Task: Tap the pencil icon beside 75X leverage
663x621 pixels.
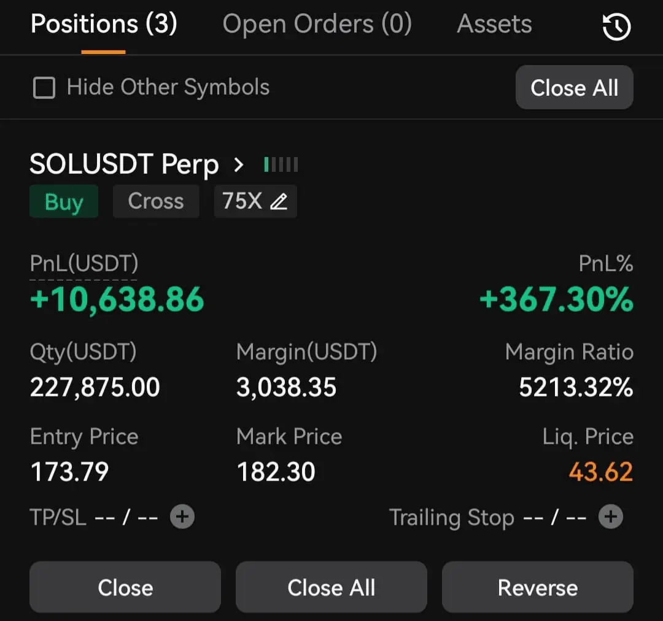Action: click(x=279, y=202)
